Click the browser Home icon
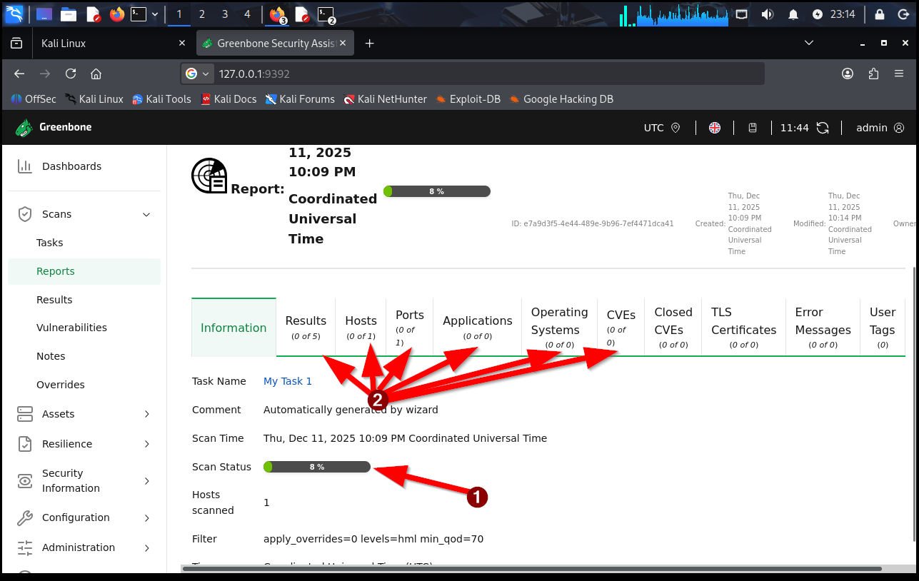 pyautogui.click(x=96, y=74)
